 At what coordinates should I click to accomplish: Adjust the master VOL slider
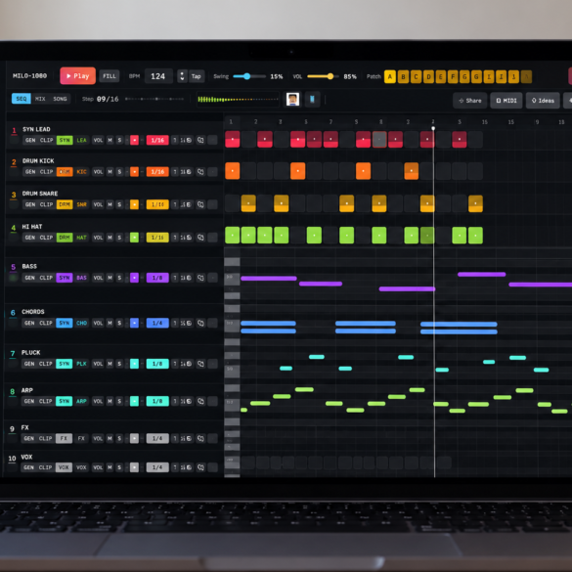pyautogui.click(x=323, y=76)
